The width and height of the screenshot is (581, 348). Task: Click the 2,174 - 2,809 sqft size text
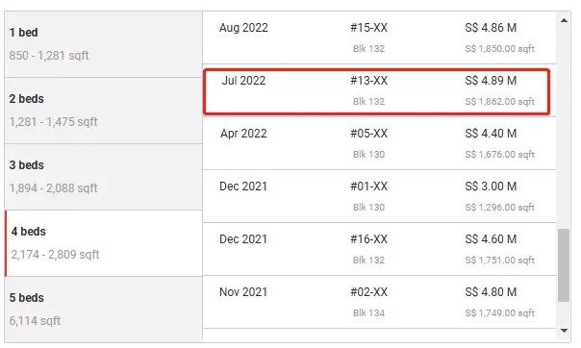55,255
